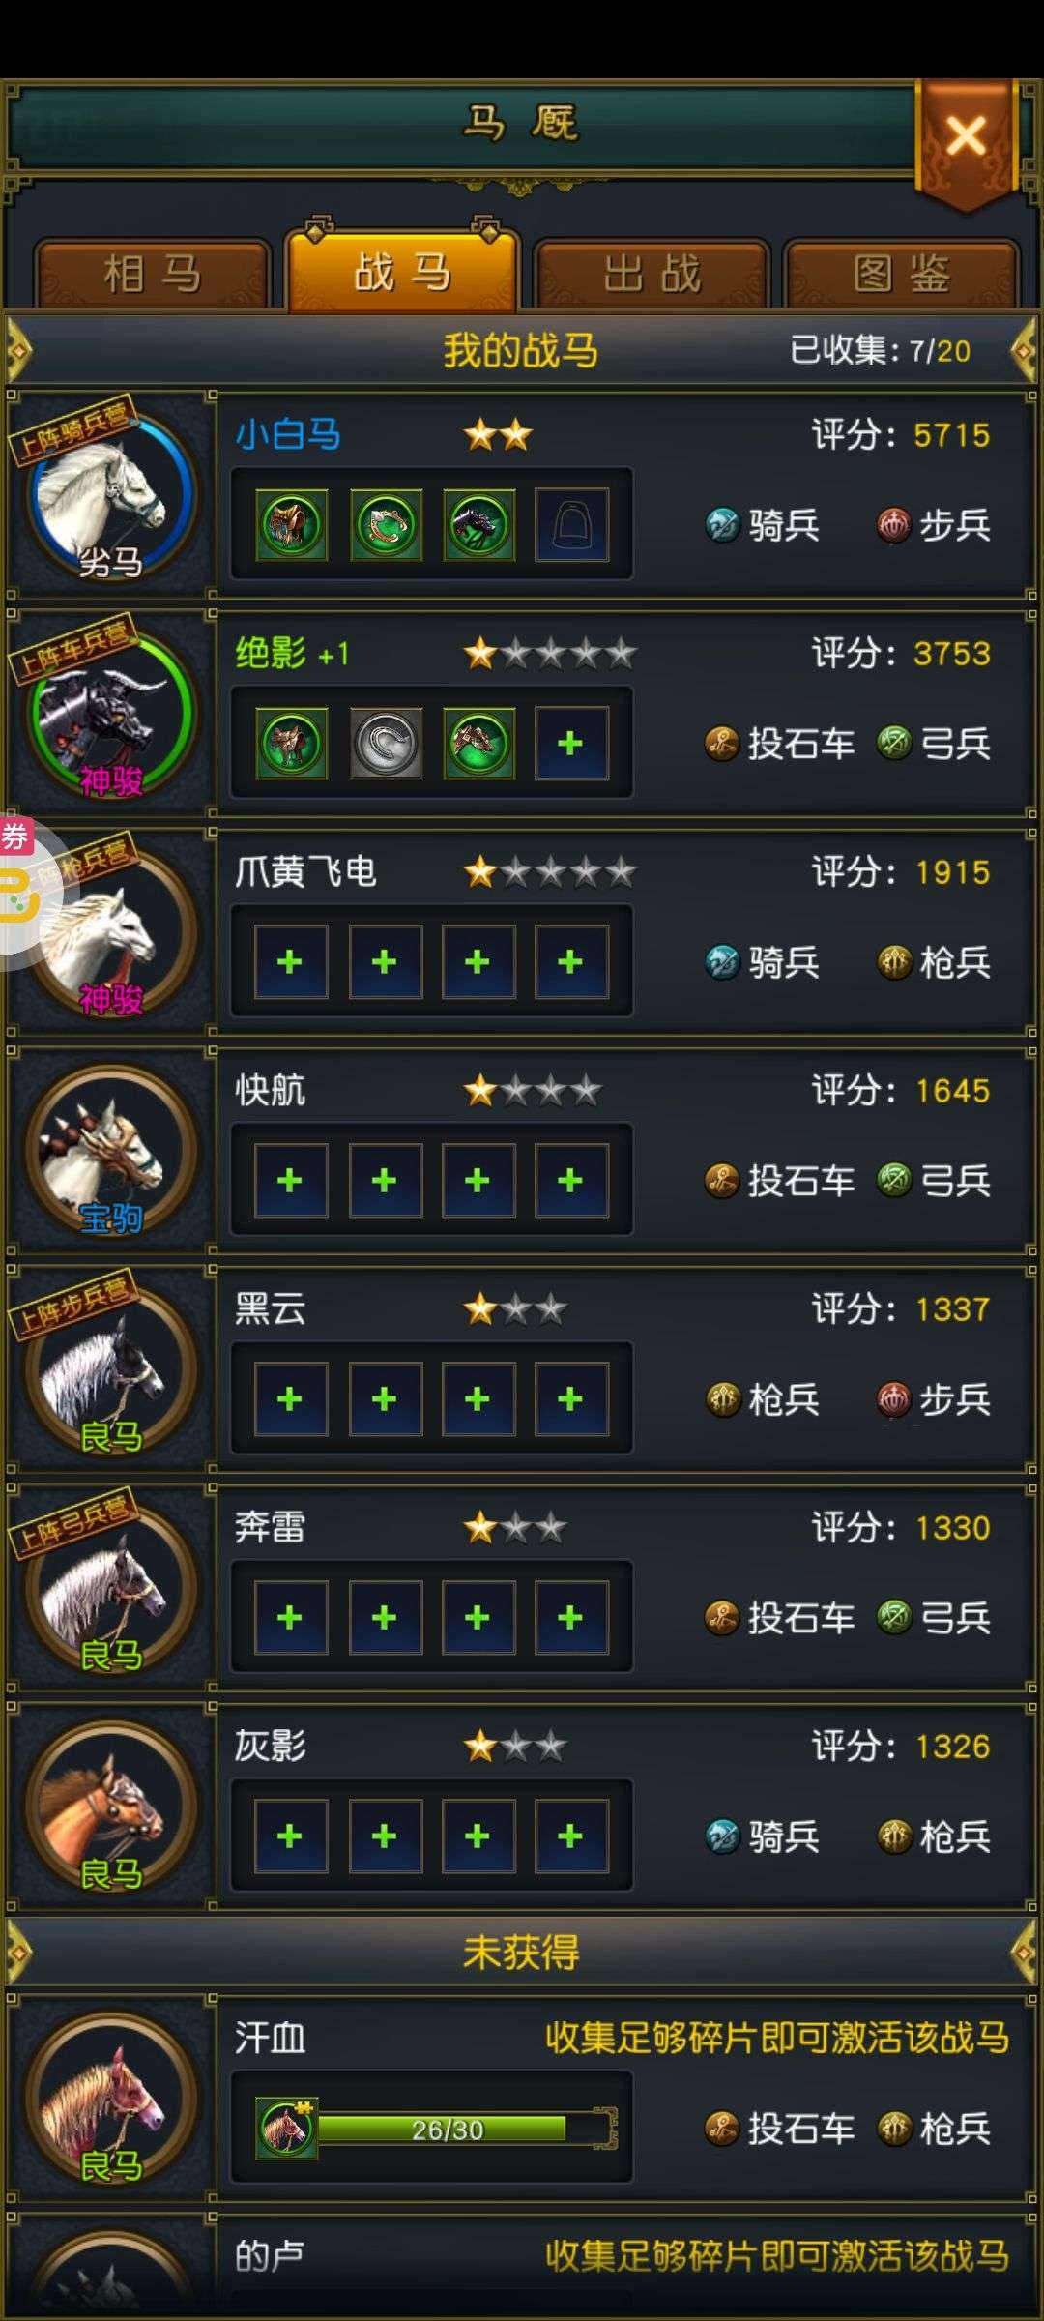Viewport: 1044px width, 2321px height.
Task: Add equipment to 快航's second slot
Action: click(x=385, y=1181)
